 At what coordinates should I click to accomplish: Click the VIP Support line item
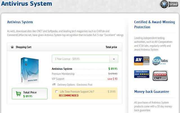click(58, 79)
